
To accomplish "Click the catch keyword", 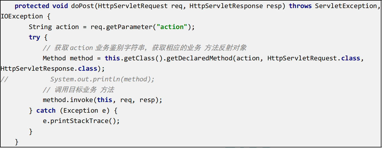I will [46, 111].
